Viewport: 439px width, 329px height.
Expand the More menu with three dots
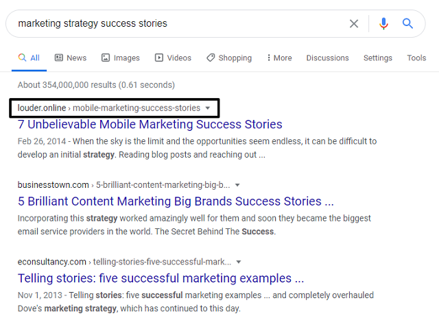click(x=279, y=58)
